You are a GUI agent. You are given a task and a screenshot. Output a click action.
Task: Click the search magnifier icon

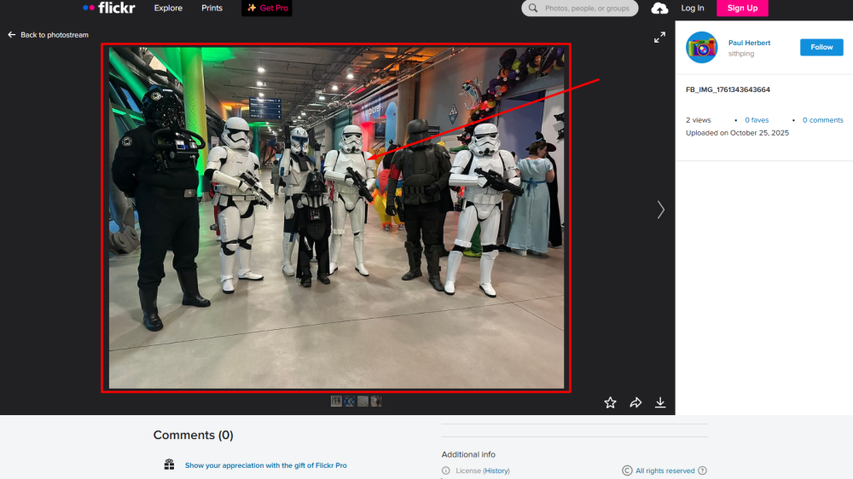[533, 9]
